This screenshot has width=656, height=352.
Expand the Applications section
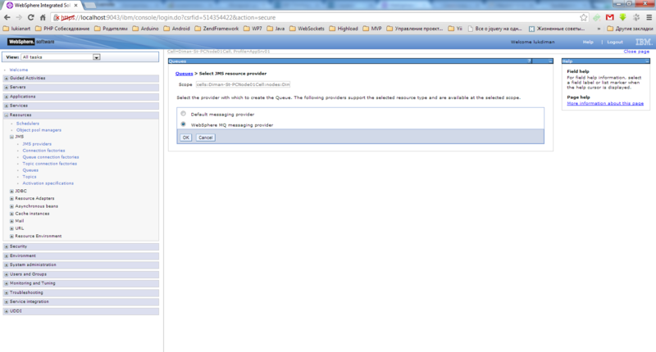[7, 97]
